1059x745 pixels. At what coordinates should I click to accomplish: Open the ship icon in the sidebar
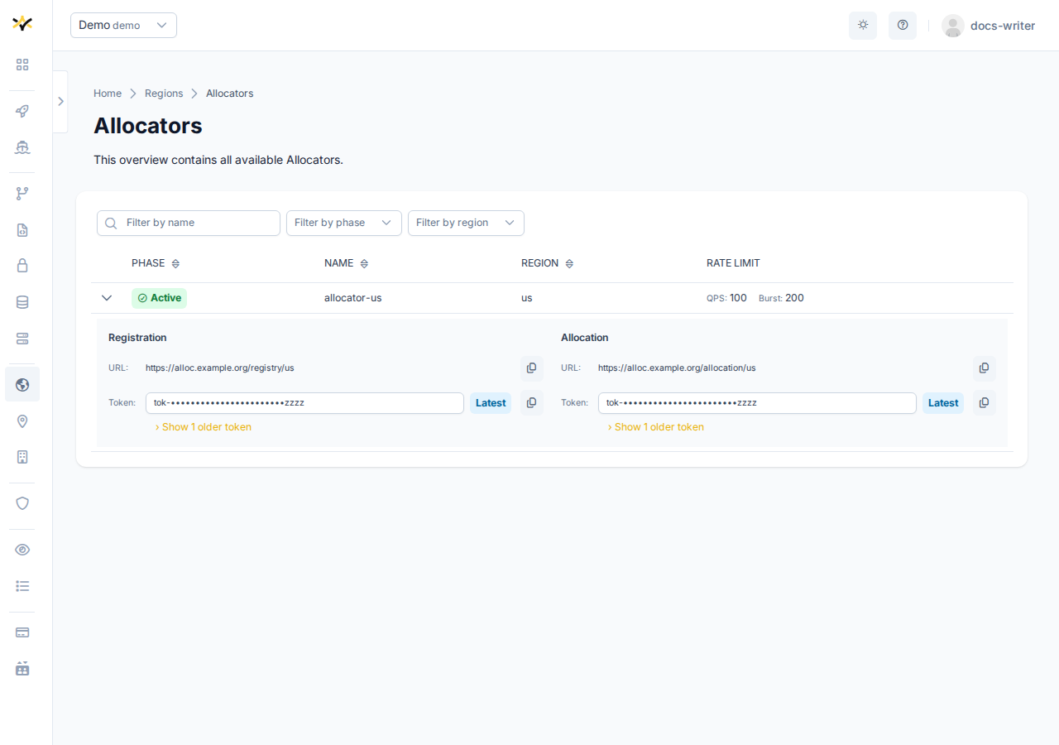[x=22, y=147]
